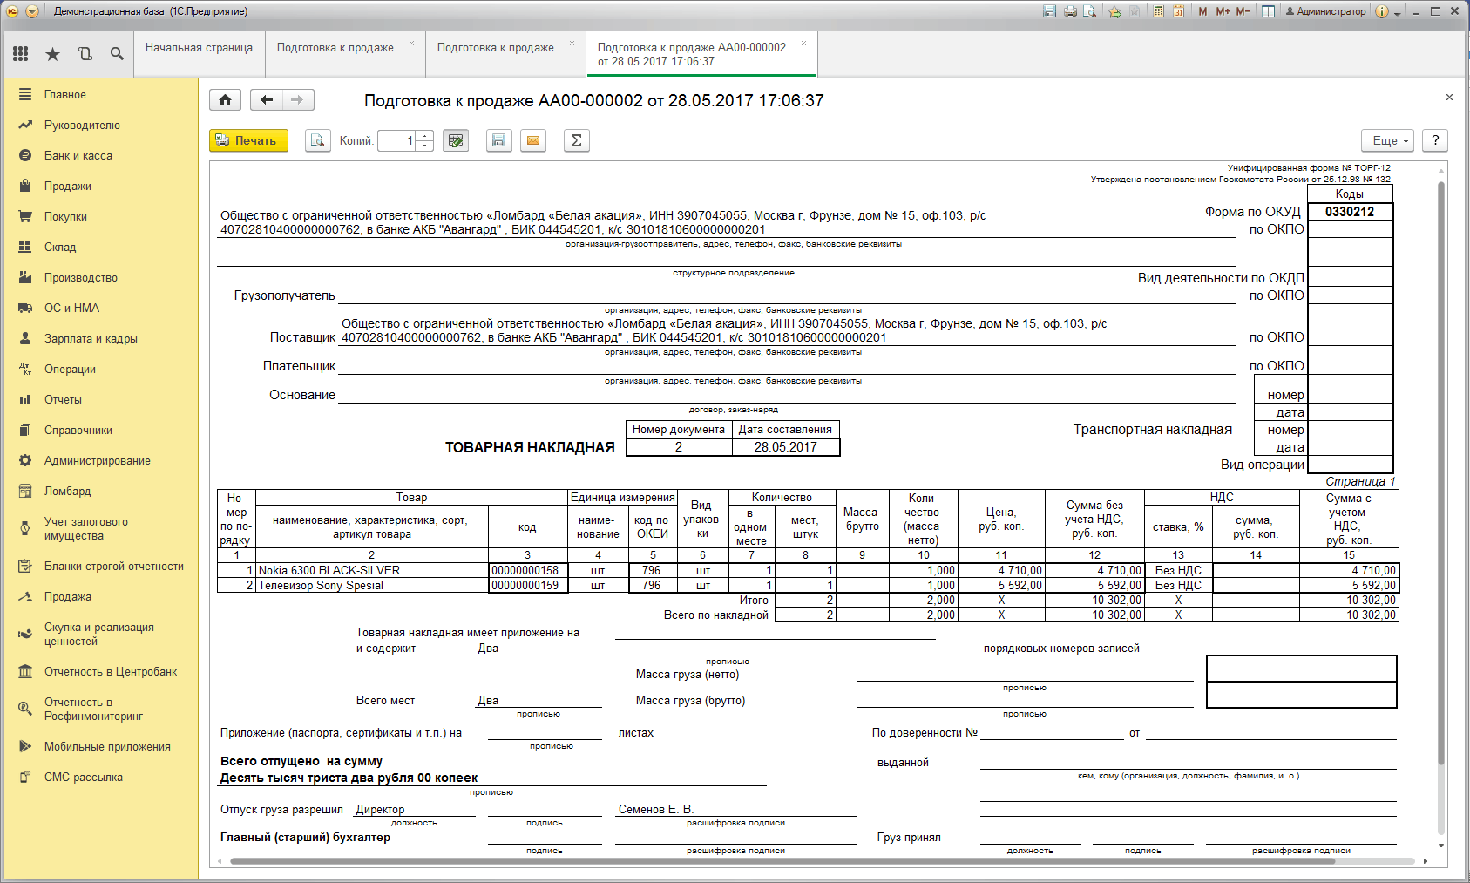Go to the home page with house button
The width and height of the screenshot is (1470, 883).
click(225, 100)
